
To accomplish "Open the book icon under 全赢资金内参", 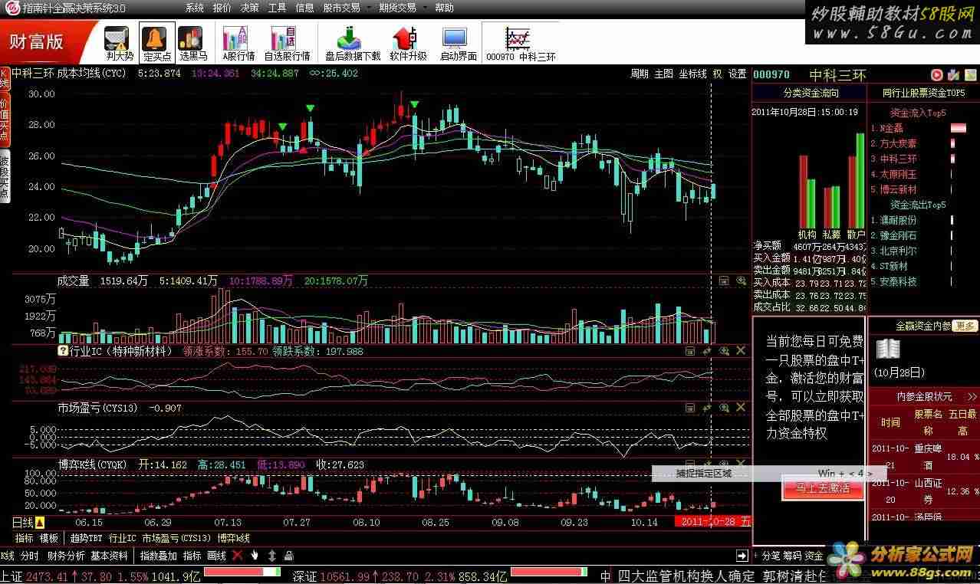I will (888, 349).
